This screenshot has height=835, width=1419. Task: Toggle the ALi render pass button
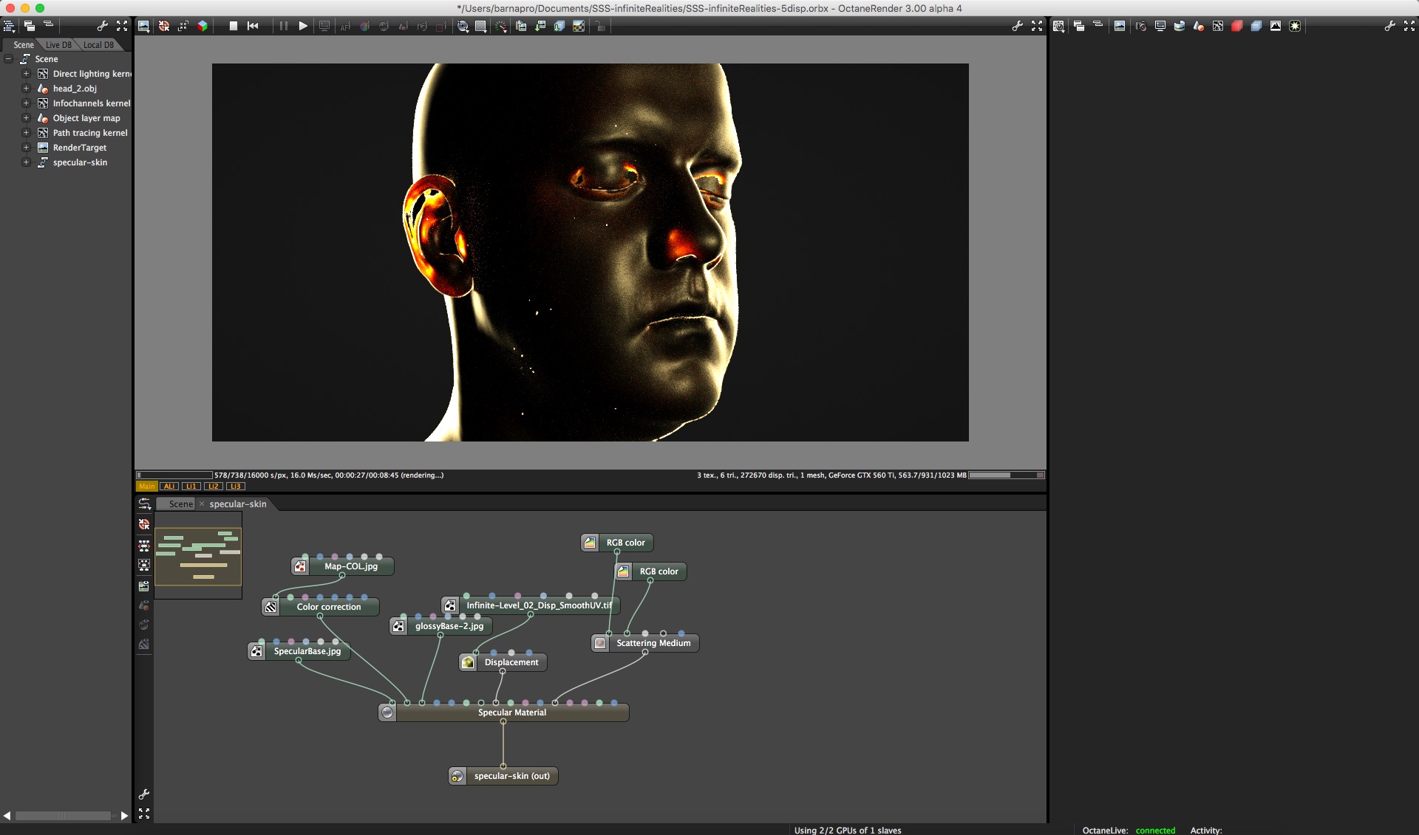[x=169, y=487]
